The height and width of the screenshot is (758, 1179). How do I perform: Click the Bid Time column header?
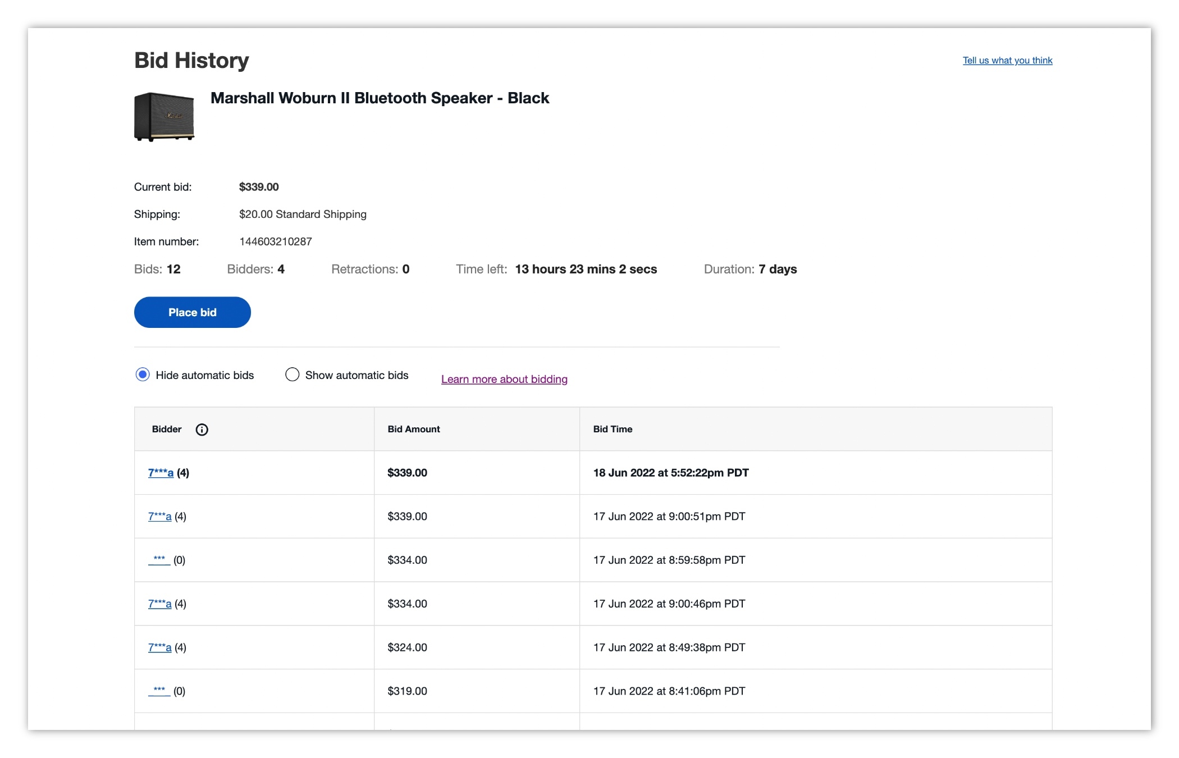pos(613,429)
